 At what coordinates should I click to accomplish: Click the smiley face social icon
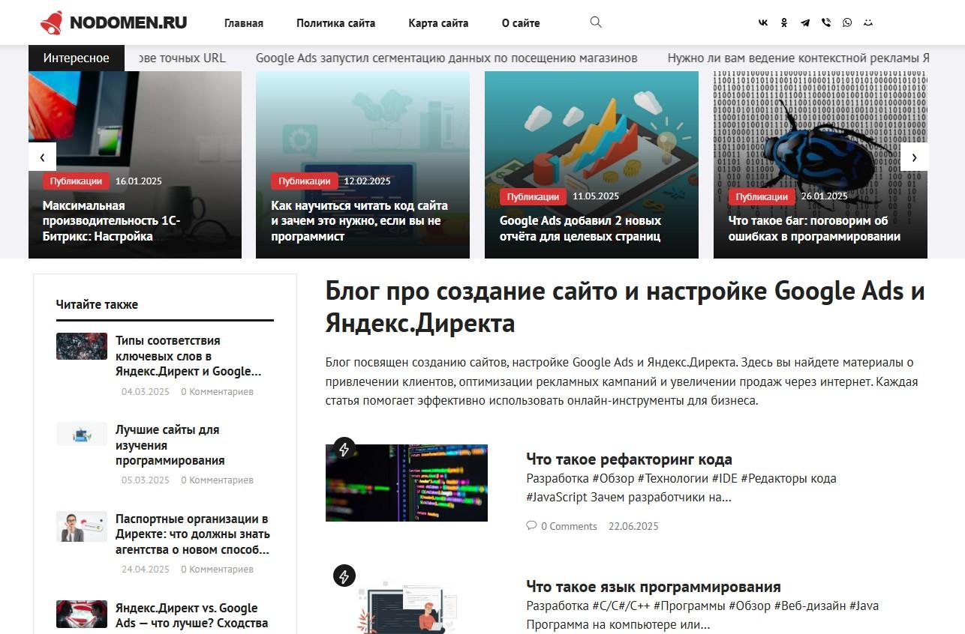coord(868,22)
